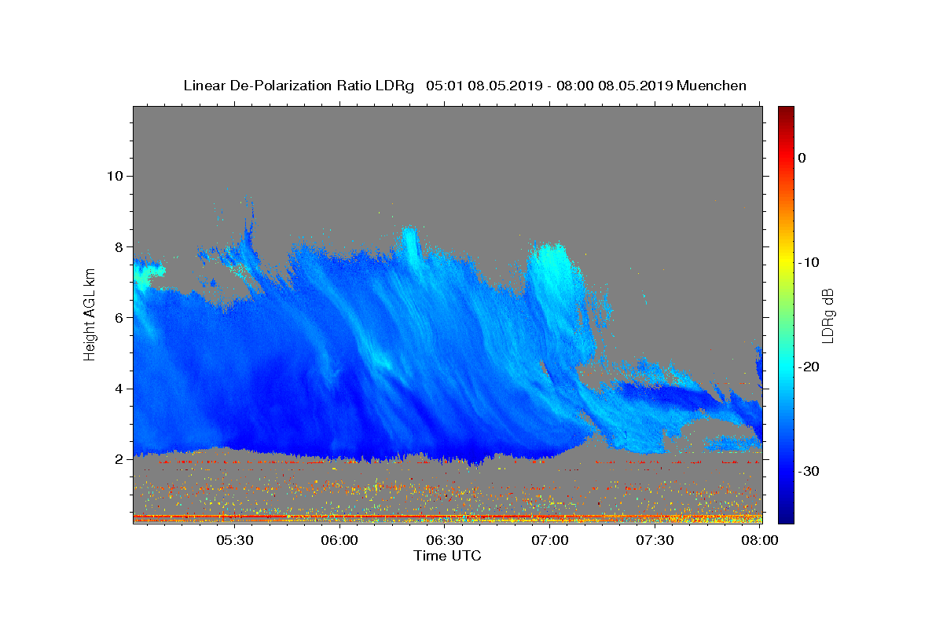Click the 07:00 time tick label
This screenshot has width=943, height=628.
point(550,540)
